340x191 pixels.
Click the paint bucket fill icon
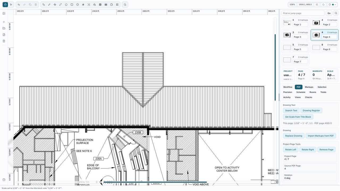95,5
